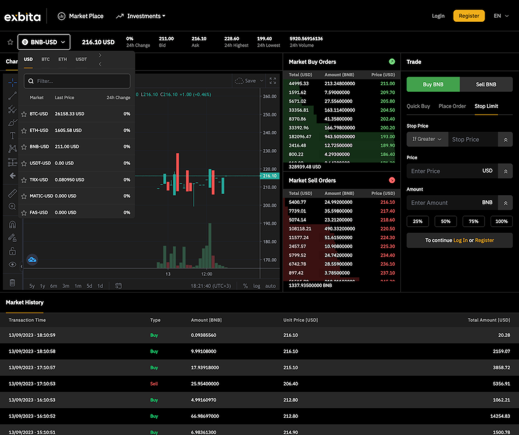
Task: Click the chart Save button
Action: pyautogui.click(x=245, y=81)
